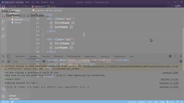Select the top JavaScript context dropdown
The image size is (184, 103).
click(26, 62)
